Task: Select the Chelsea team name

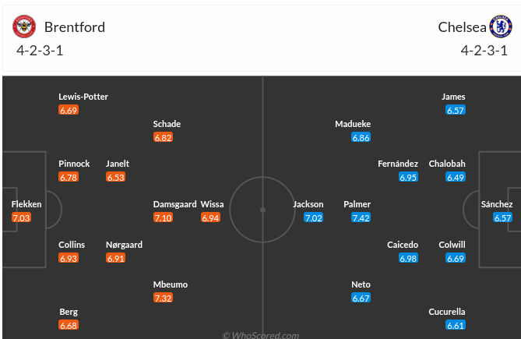Action: (462, 27)
